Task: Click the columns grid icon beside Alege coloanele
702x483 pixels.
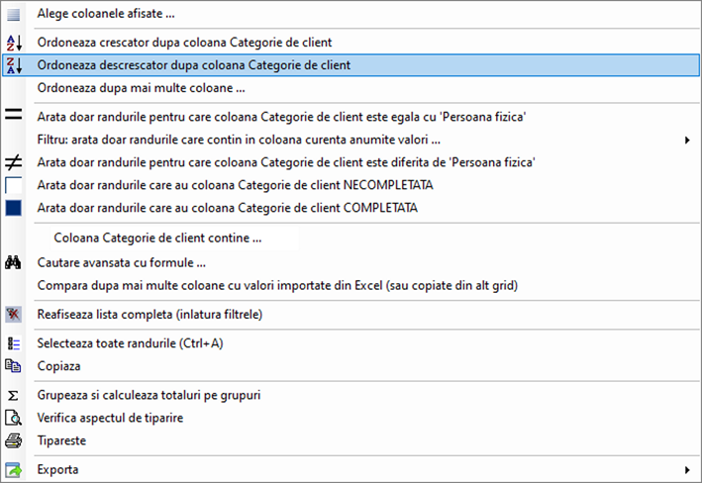Action: (x=14, y=14)
